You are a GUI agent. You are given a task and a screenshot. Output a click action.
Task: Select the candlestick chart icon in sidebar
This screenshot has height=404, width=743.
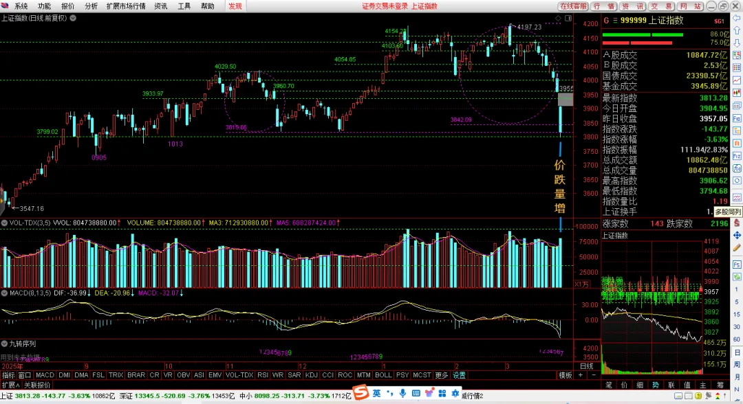[x=737, y=93]
